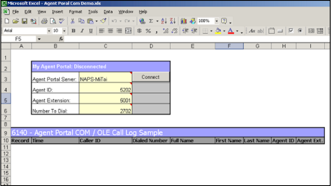Apply percent style format

coord(148,31)
